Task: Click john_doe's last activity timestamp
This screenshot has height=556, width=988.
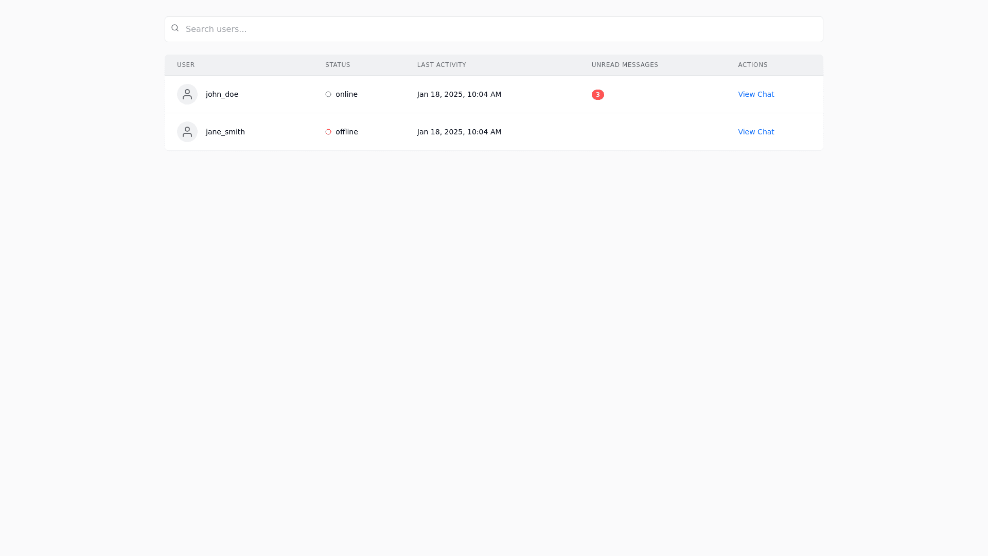Action: click(x=459, y=94)
